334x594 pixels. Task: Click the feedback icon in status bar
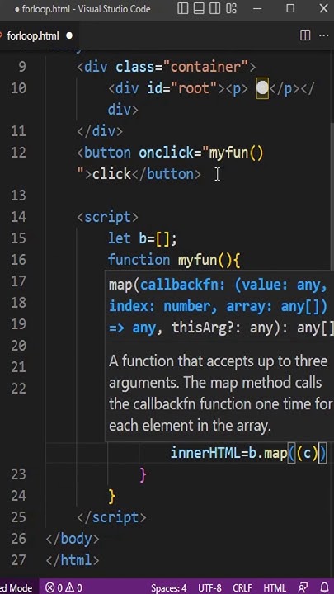point(303,587)
